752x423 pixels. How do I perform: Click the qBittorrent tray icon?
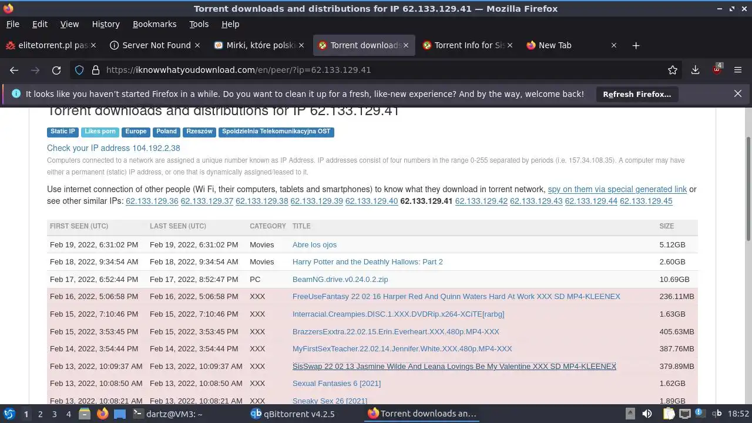click(x=717, y=413)
